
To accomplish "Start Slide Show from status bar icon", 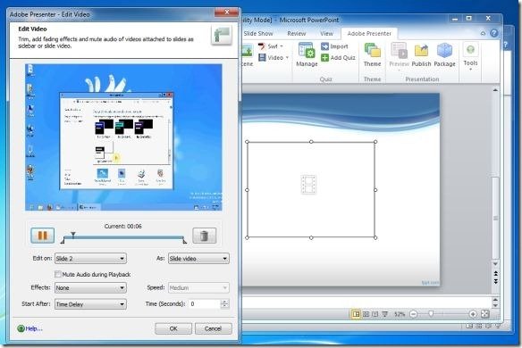I will tap(385, 314).
